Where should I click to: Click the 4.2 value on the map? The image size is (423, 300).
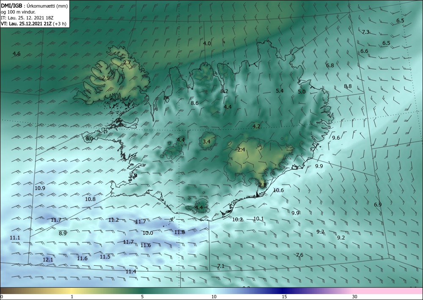pos(256,126)
